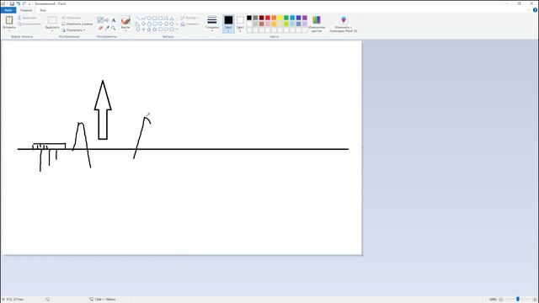Image resolution: width=539 pixels, height=303 pixels.
Task: Adjust the zoom slider in status bar
Action: tap(518, 300)
